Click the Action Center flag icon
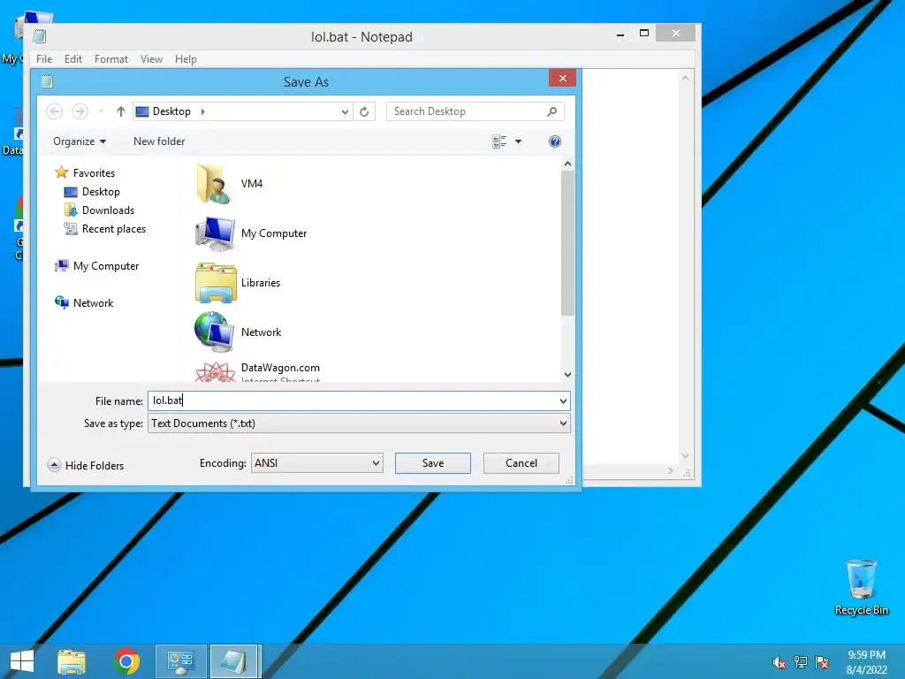The image size is (905, 679). point(822,662)
